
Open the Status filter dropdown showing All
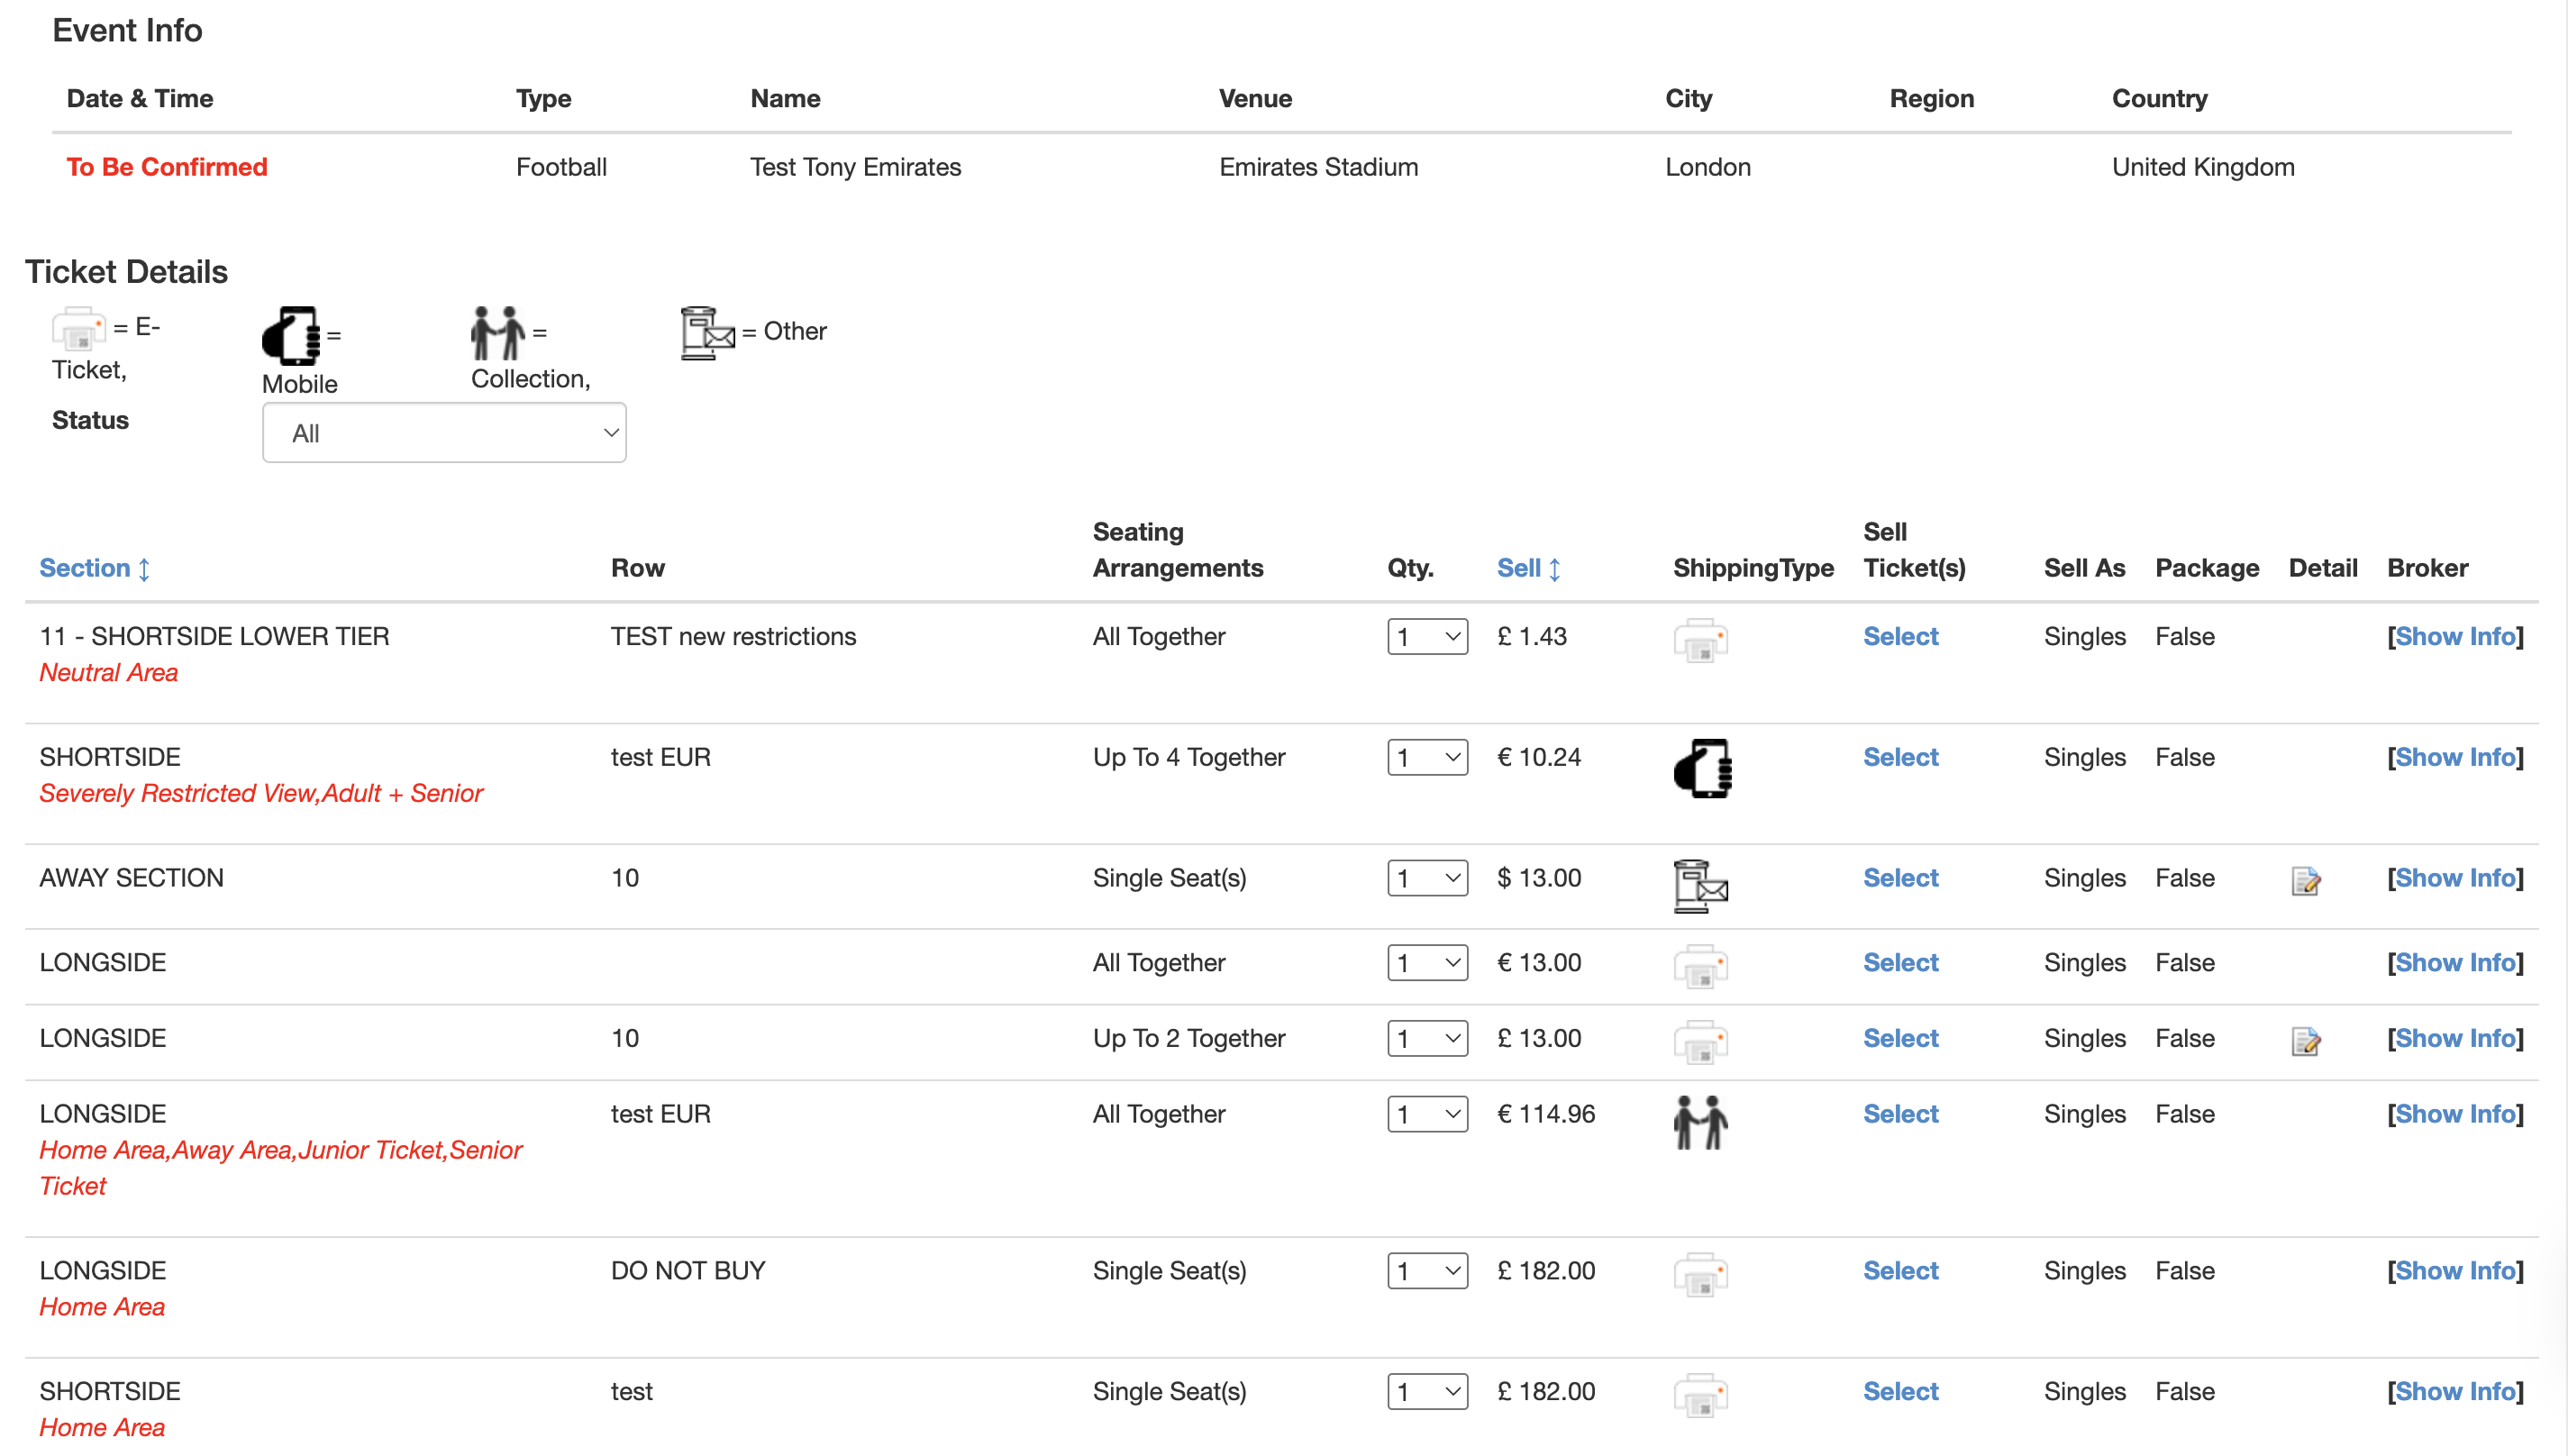tap(444, 433)
